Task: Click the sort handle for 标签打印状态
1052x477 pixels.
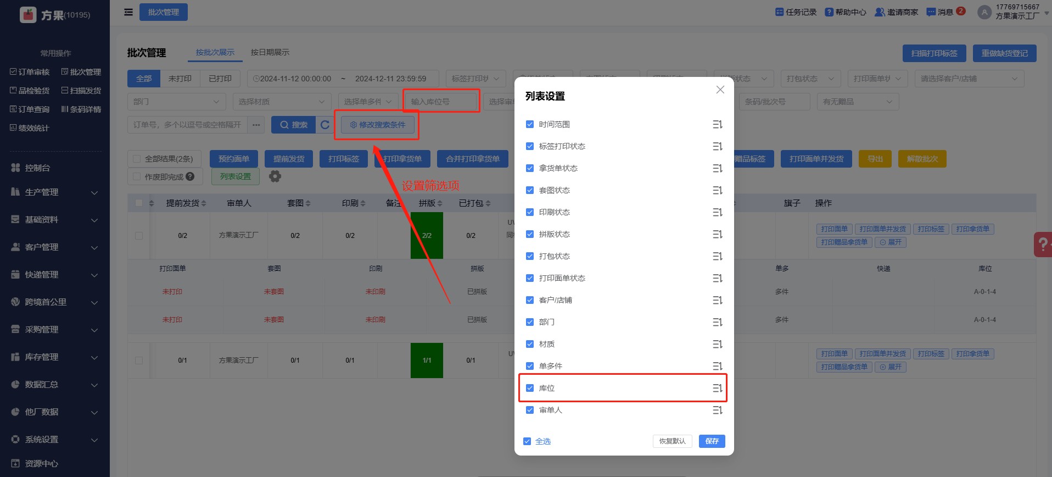Action: [x=717, y=146]
